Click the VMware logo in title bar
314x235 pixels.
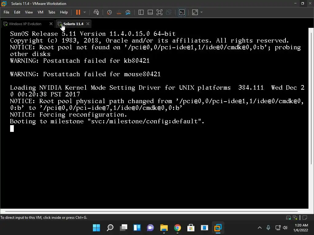(4, 4)
